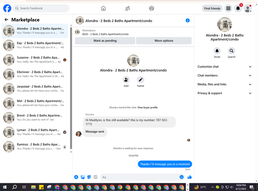The image size is (258, 191).
Task: Edit chat name with the pencil icon
Action: point(140,80)
